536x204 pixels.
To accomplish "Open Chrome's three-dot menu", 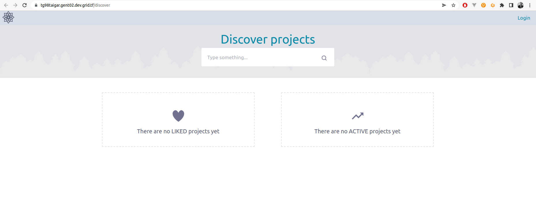I will (530, 5).
